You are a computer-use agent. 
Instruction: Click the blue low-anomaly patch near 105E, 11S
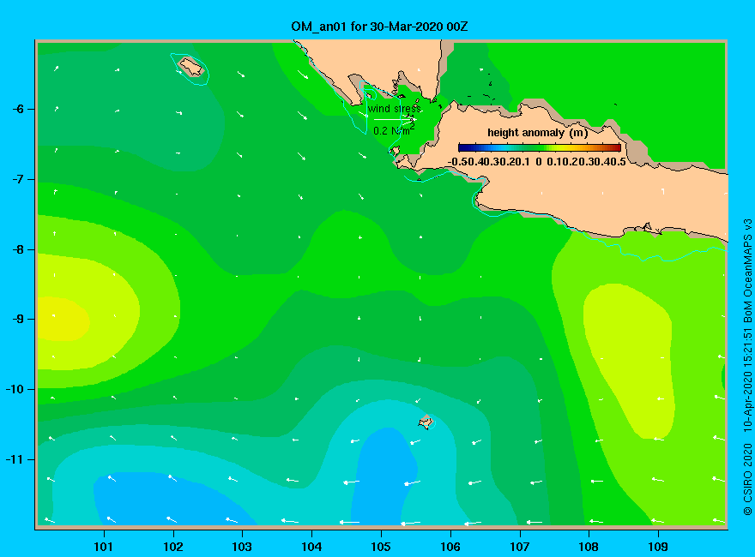coord(385,476)
